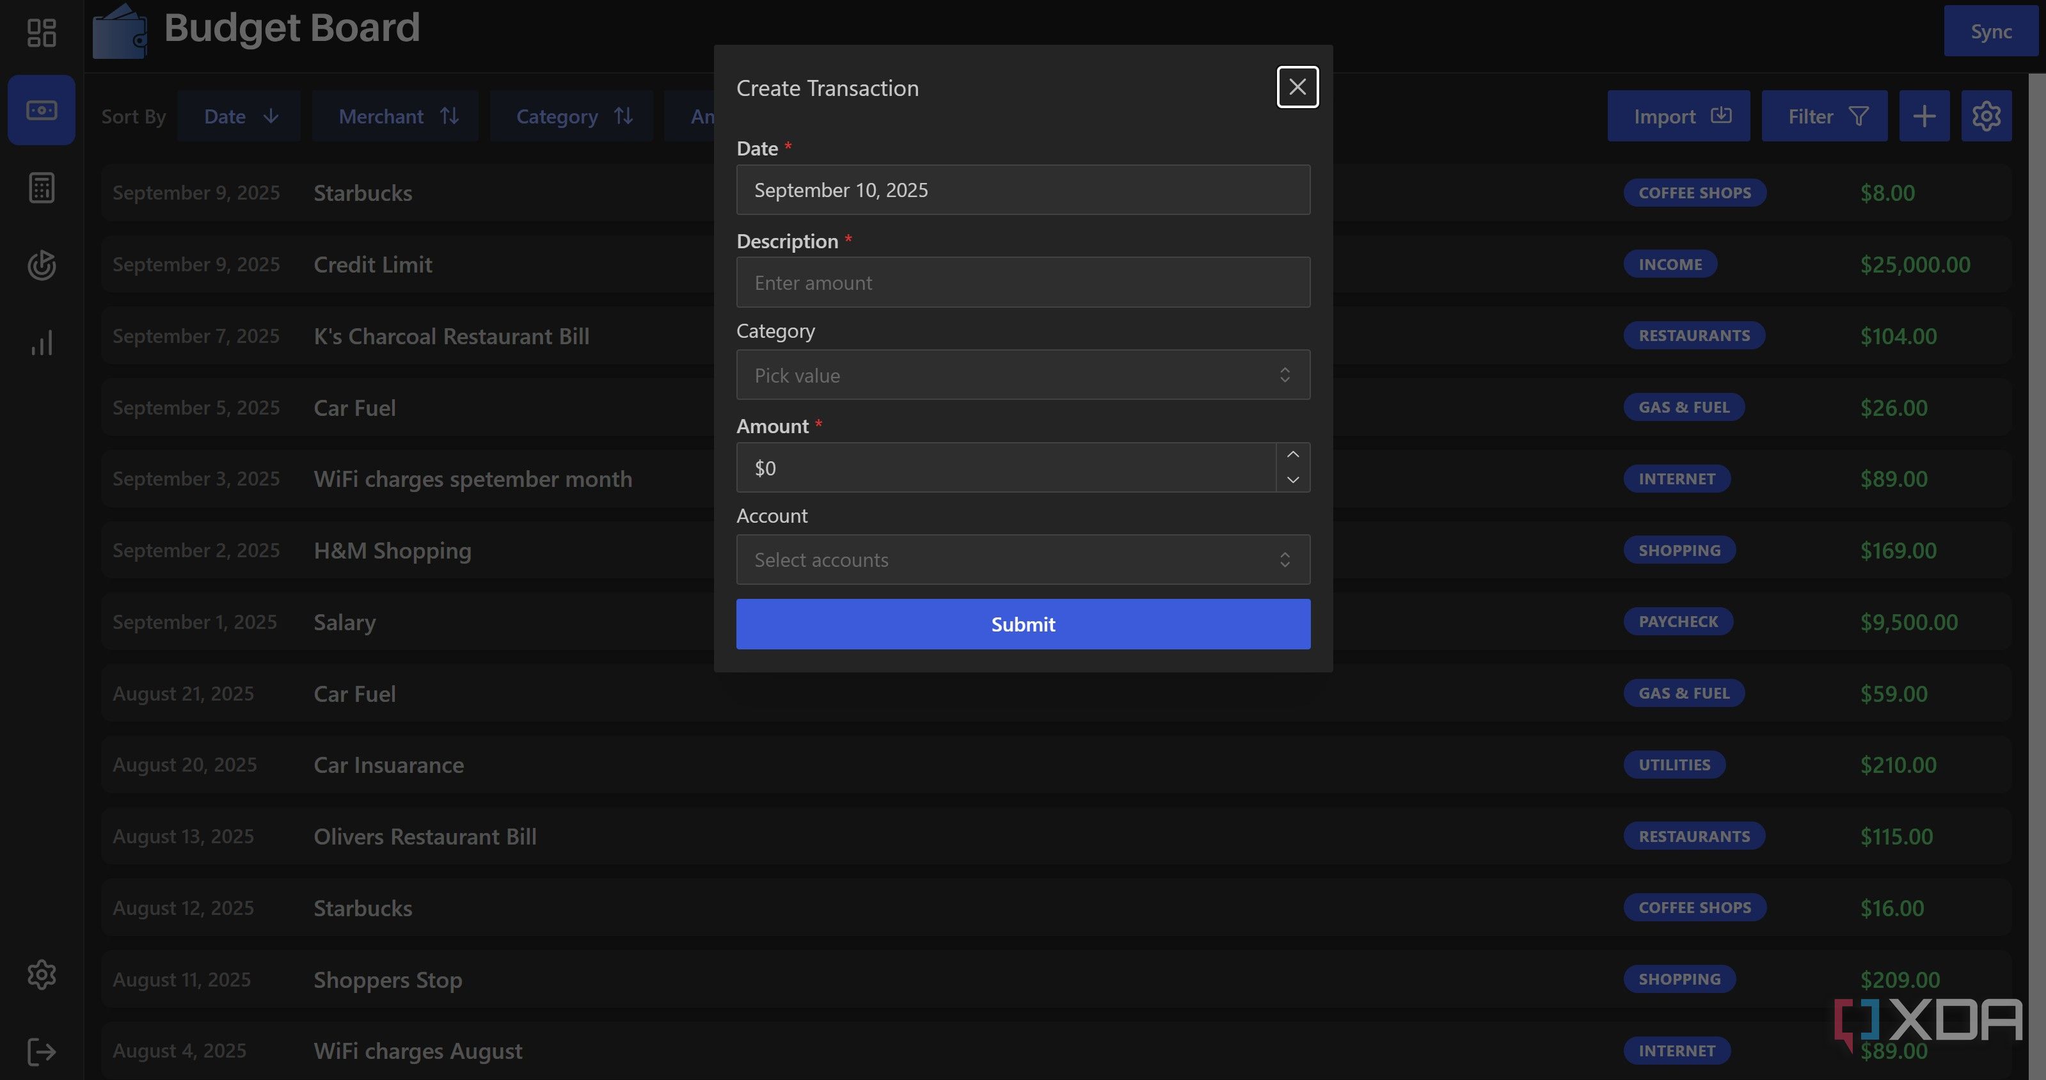Click GAS & FUEL tag for $26.00 Car Fuel
The image size is (2046, 1080).
click(1684, 408)
